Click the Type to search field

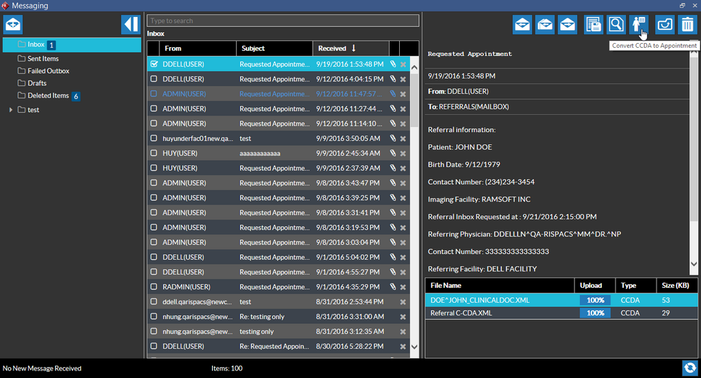[x=282, y=21]
